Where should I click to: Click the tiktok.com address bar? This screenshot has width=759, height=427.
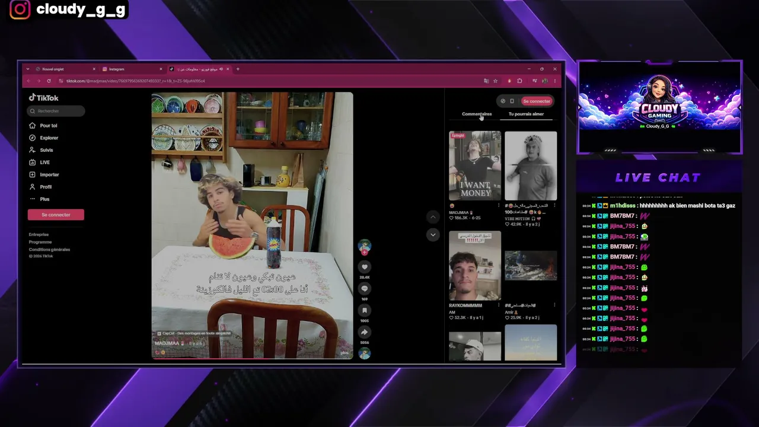[x=279, y=81]
